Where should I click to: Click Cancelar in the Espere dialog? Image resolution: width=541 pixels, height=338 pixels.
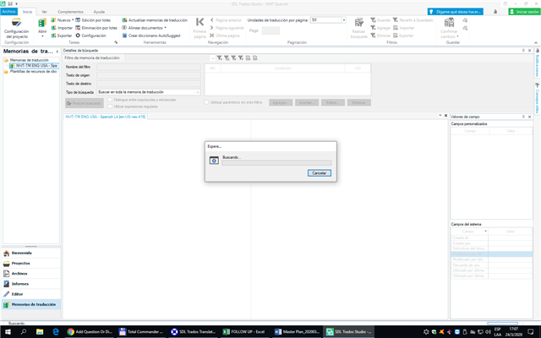click(320, 172)
